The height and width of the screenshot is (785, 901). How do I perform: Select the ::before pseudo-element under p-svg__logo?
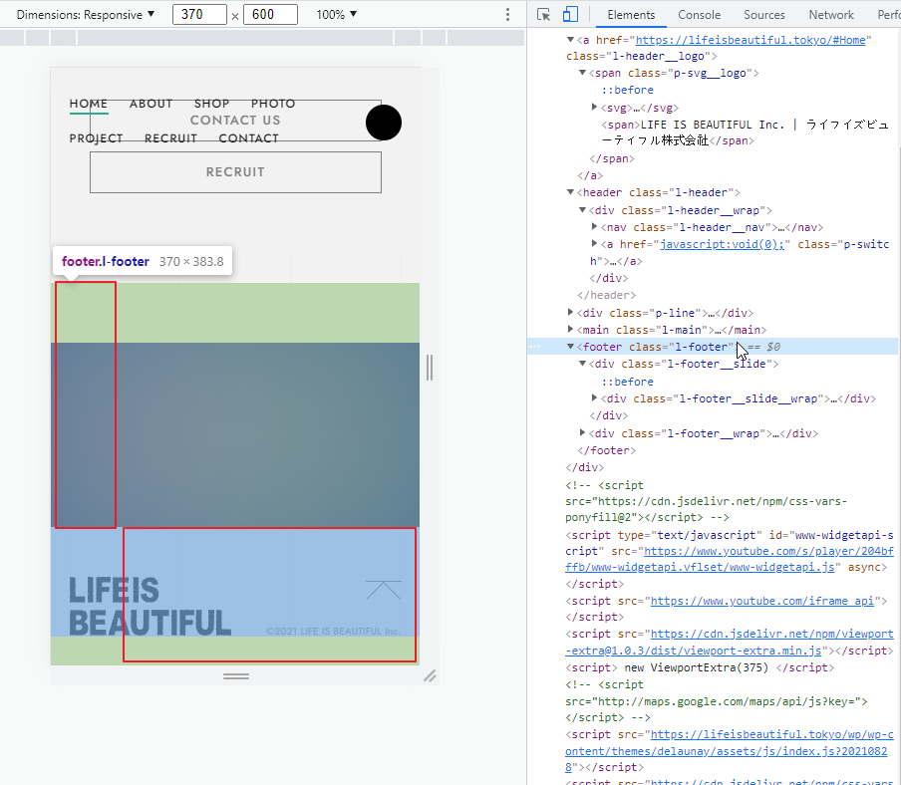[x=627, y=91]
